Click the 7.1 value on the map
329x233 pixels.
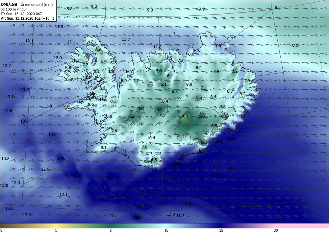click(203, 88)
